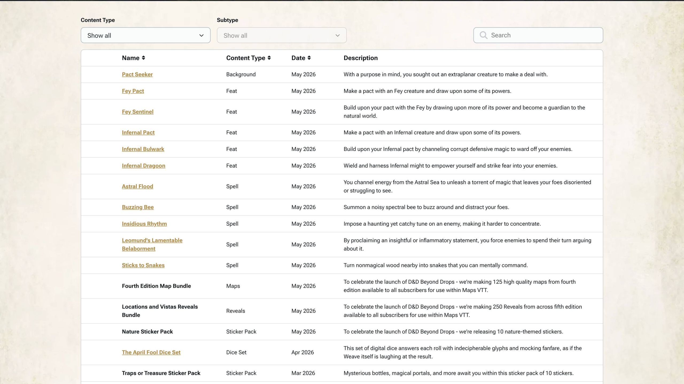Open the Infernal Pact link
The height and width of the screenshot is (384, 684).
coord(138,133)
